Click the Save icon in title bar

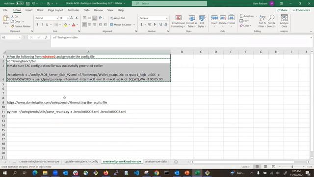(28, 3)
